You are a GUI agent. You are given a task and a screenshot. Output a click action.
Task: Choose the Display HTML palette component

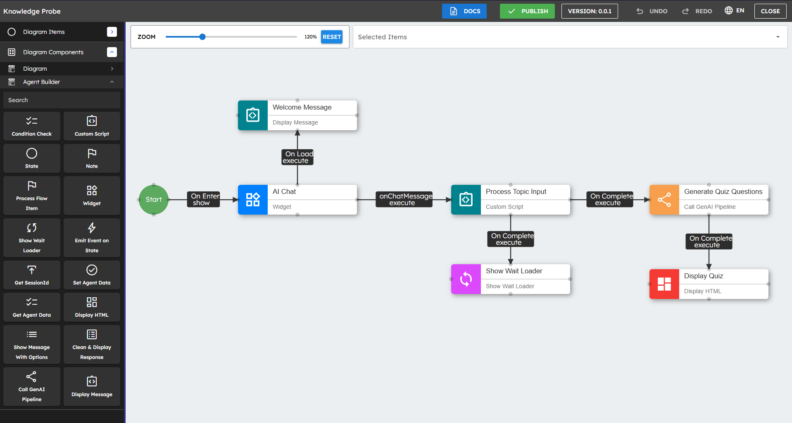tap(92, 307)
